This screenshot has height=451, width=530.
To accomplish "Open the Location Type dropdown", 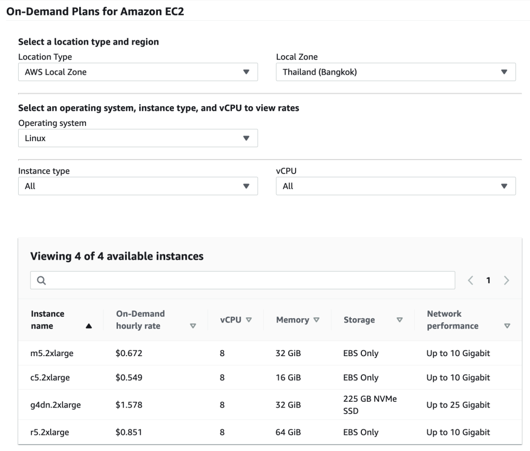I will [x=138, y=72].
